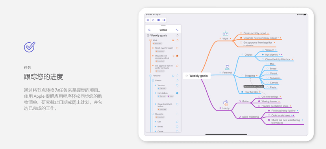This screenshot has height=149, width=326.
Task: Click the person image above Personal node
Action: pos(227,67)
